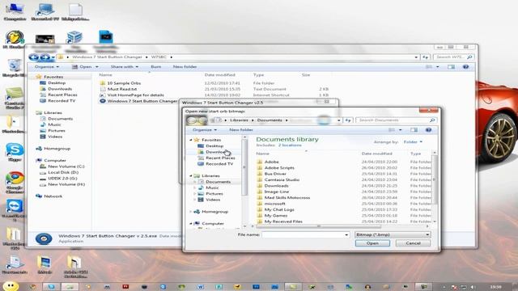Screen dimensions: 518x291
Task: Click the File name input field
Action: [303, 234]
